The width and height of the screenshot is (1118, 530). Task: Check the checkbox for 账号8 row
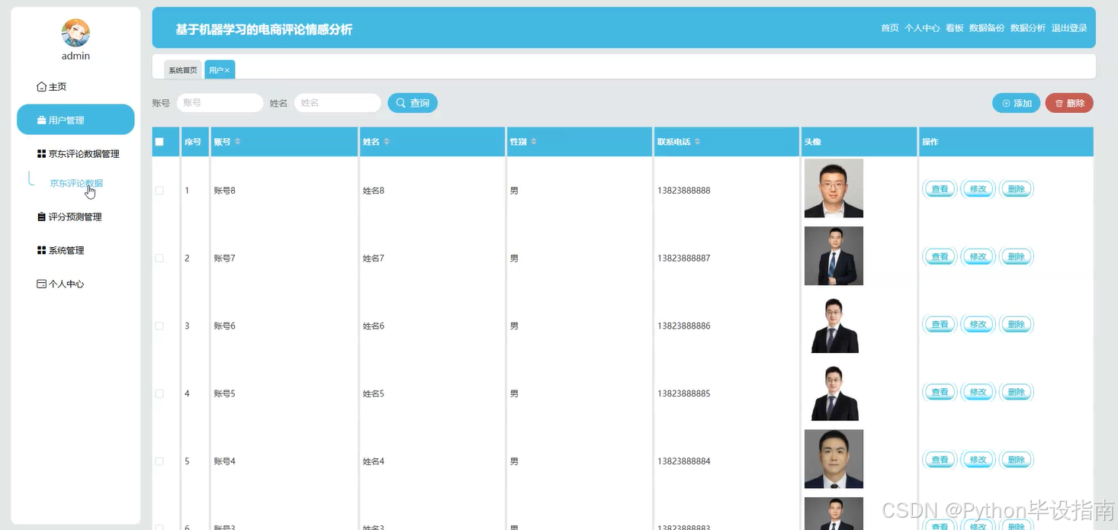(159, 190)
